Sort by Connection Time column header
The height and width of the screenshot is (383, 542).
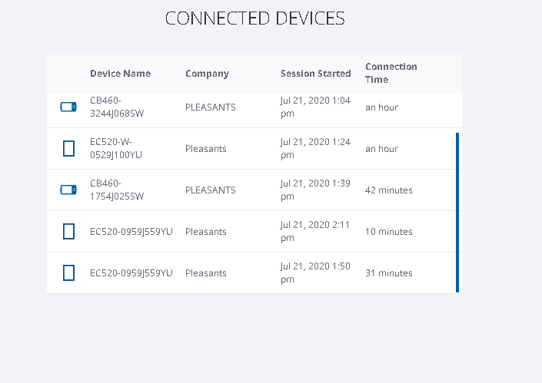(391, 73)
